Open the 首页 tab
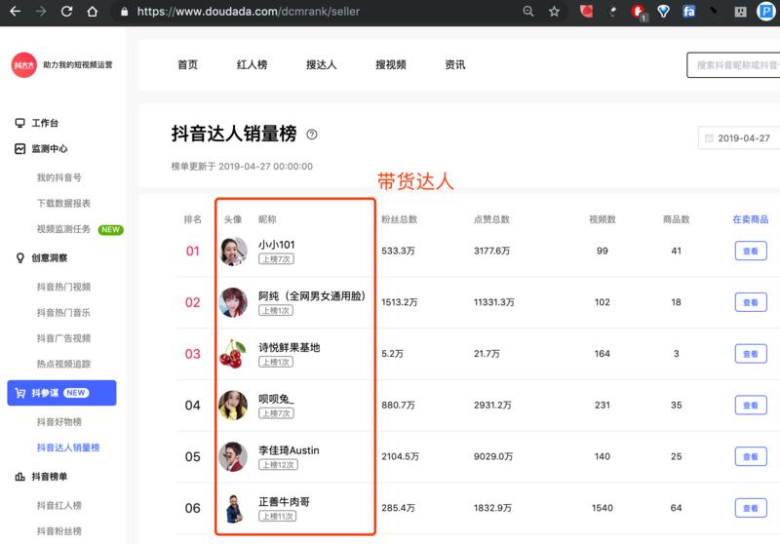This screenshot has width=780, height=544. point(187,64)
